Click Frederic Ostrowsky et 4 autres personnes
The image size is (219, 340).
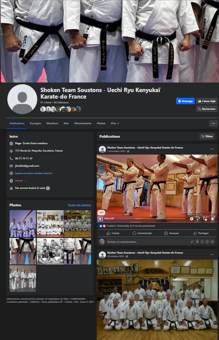[131, 226]
